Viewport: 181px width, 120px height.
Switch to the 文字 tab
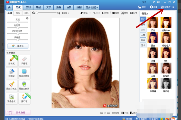tap(49, 7)
